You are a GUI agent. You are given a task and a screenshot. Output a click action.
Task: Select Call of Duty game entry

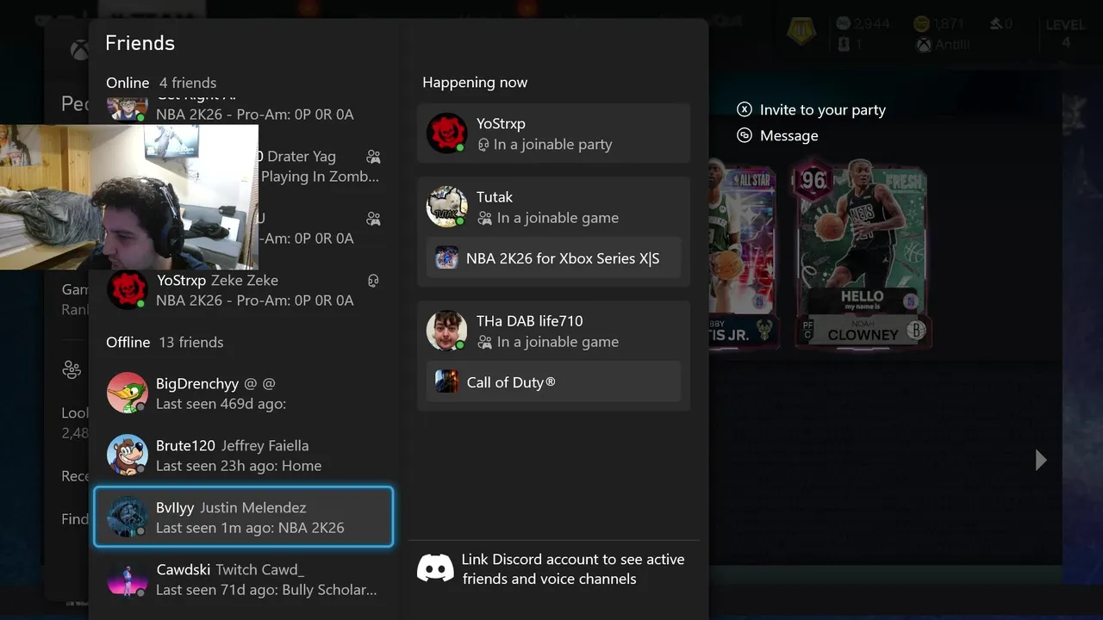coord(553,381)
